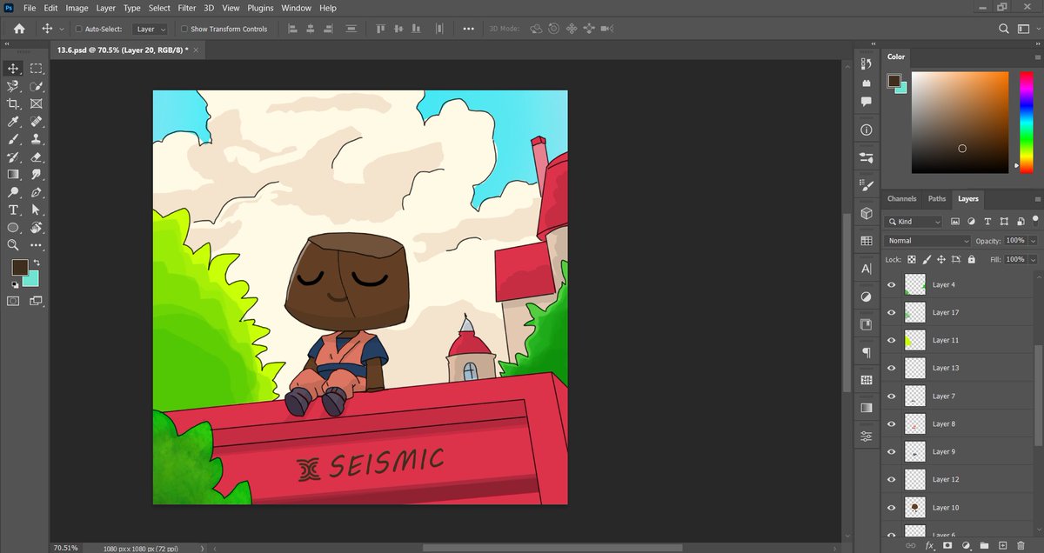1044x553 pixels.
Task: Select the Pen tool
Action: (37, 192)
